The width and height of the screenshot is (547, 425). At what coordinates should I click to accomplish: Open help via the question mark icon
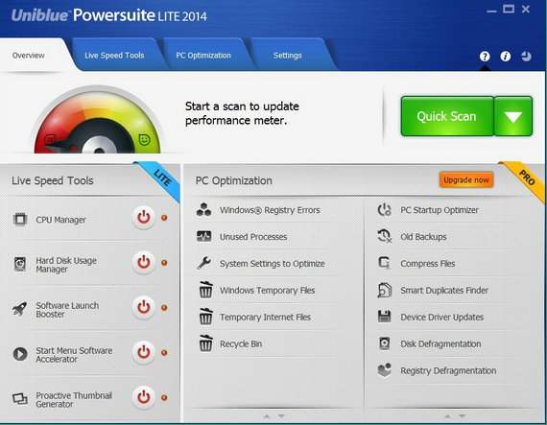pyautogui.click(x=485, y=57)
